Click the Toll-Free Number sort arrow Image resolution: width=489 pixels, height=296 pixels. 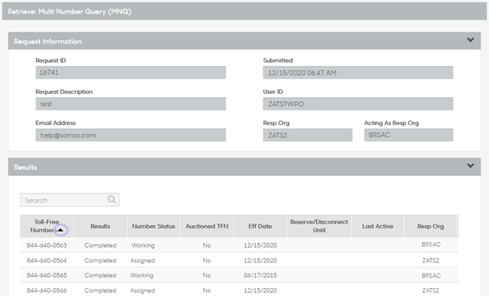(x=61, y=230)
